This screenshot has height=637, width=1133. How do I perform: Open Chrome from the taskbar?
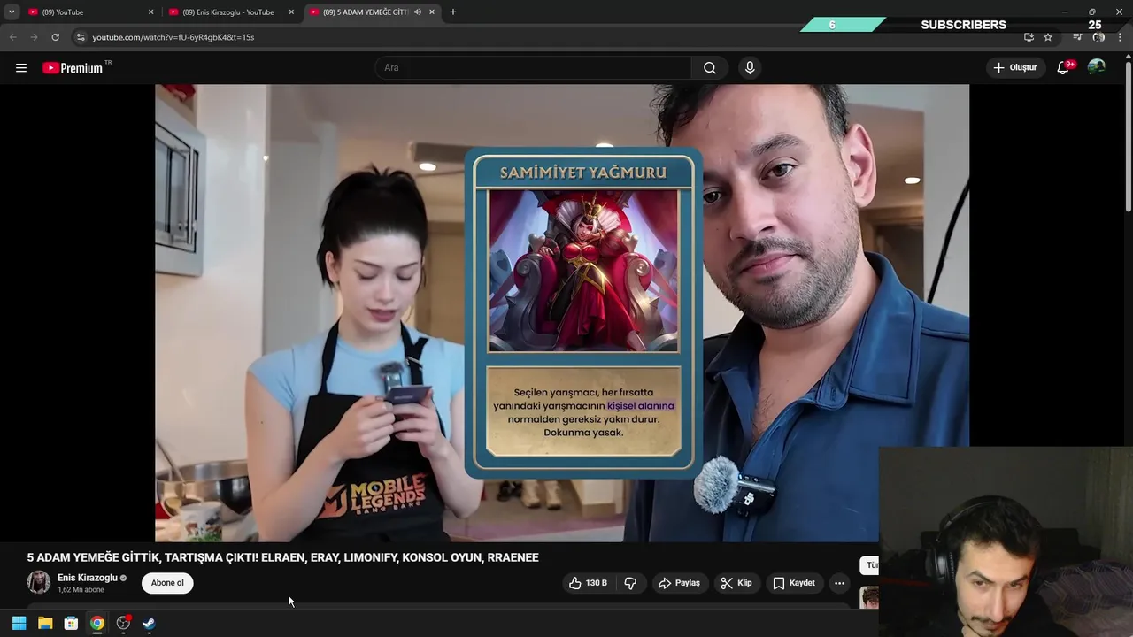(97, 624)
